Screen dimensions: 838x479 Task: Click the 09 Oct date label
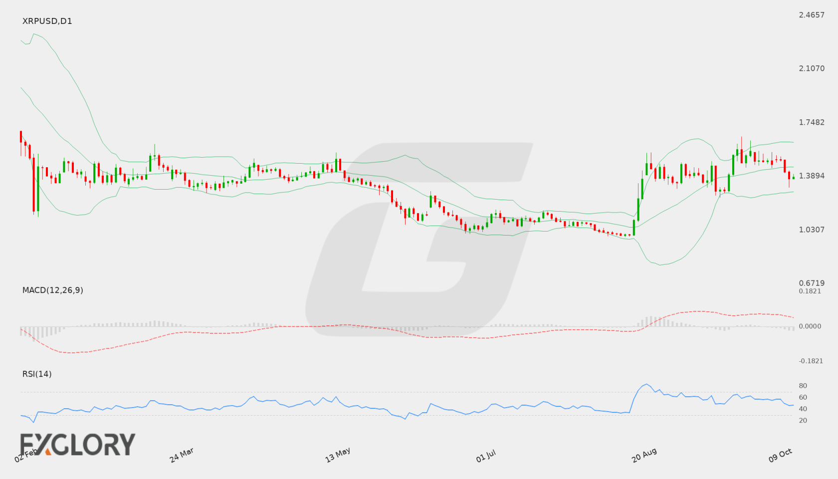coord(780,455)
